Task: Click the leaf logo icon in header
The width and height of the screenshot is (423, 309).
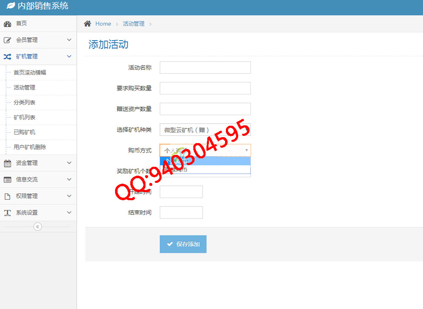Action: [11, 6]
